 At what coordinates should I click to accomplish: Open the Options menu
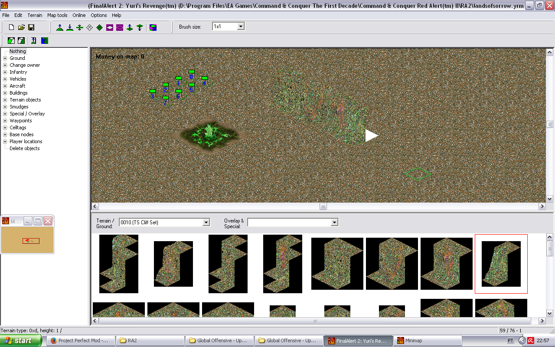(x=99, y=15)
